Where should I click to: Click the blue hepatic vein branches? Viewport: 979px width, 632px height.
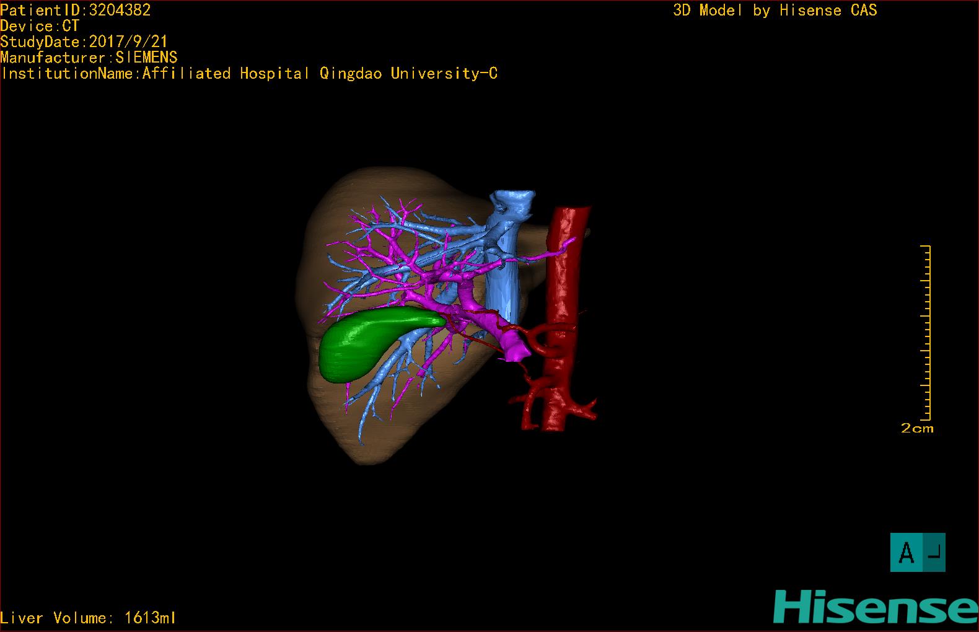(397, 248)
